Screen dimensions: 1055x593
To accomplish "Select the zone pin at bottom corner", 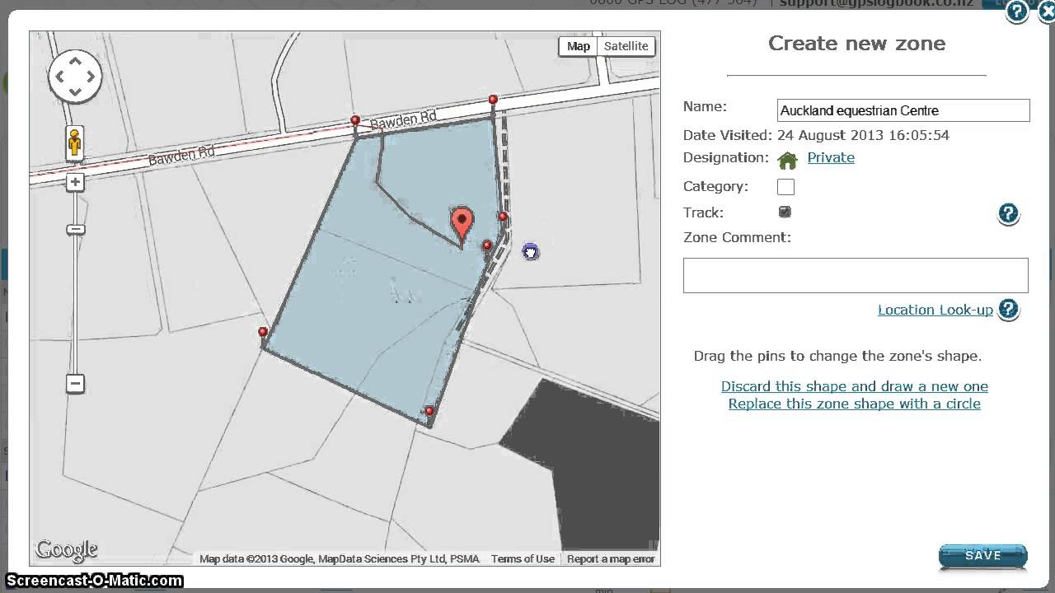I will click(429, 411).
